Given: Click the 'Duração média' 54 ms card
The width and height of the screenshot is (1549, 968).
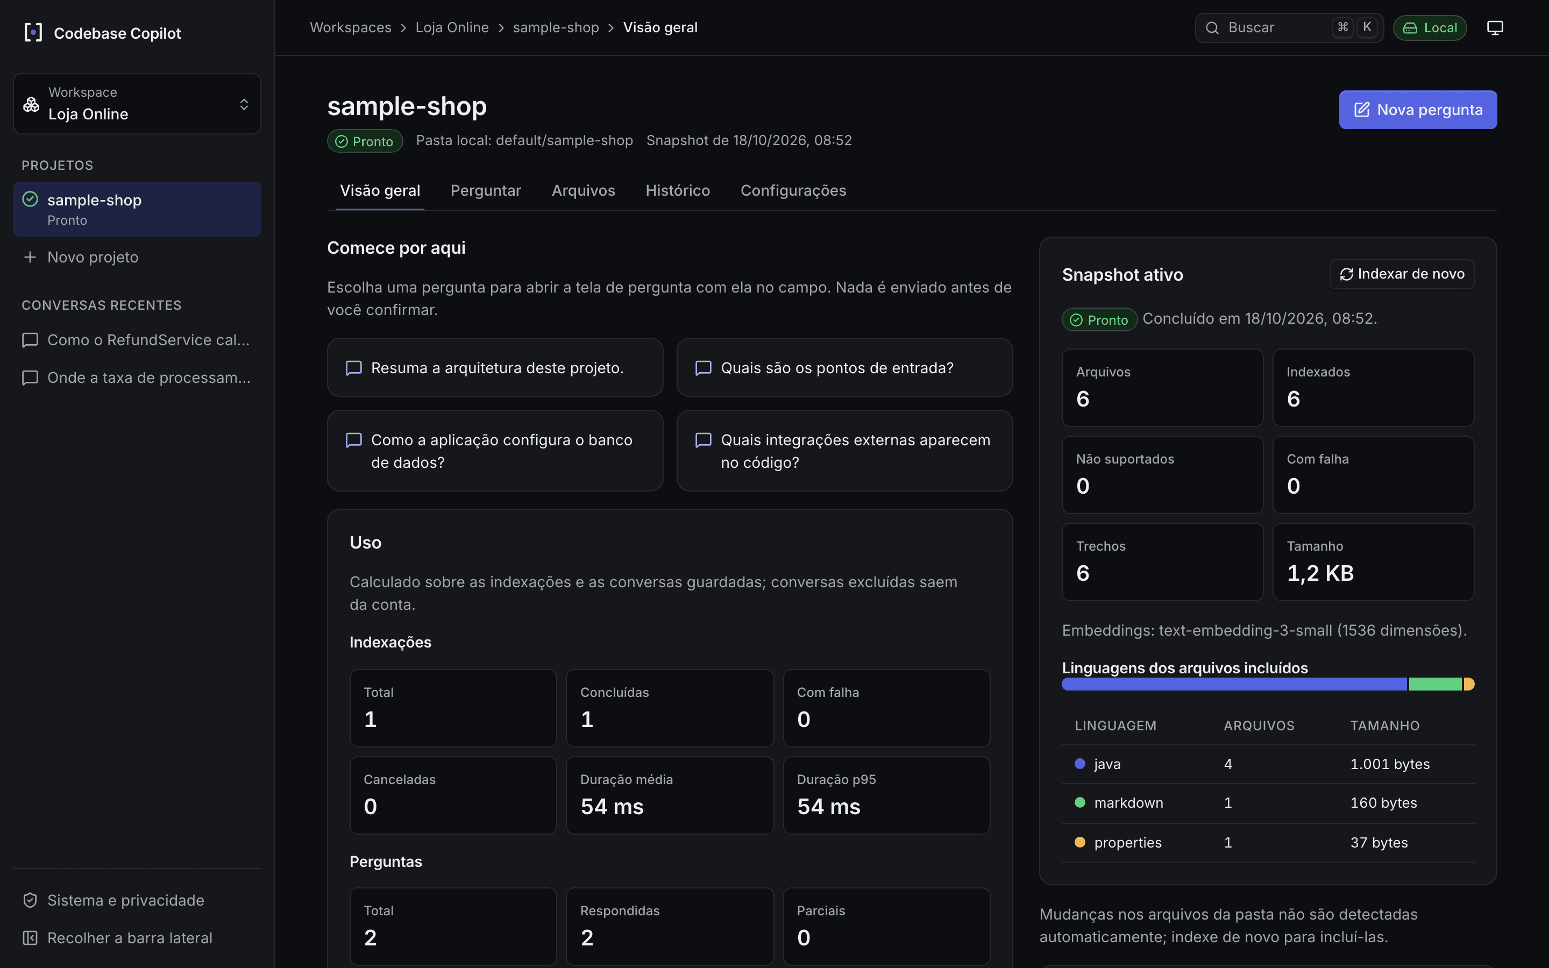Looking at the screenshot, I should pos(670,795).
